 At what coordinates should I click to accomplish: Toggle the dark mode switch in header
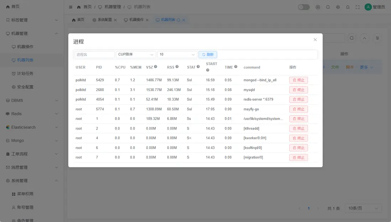[304, 7]
